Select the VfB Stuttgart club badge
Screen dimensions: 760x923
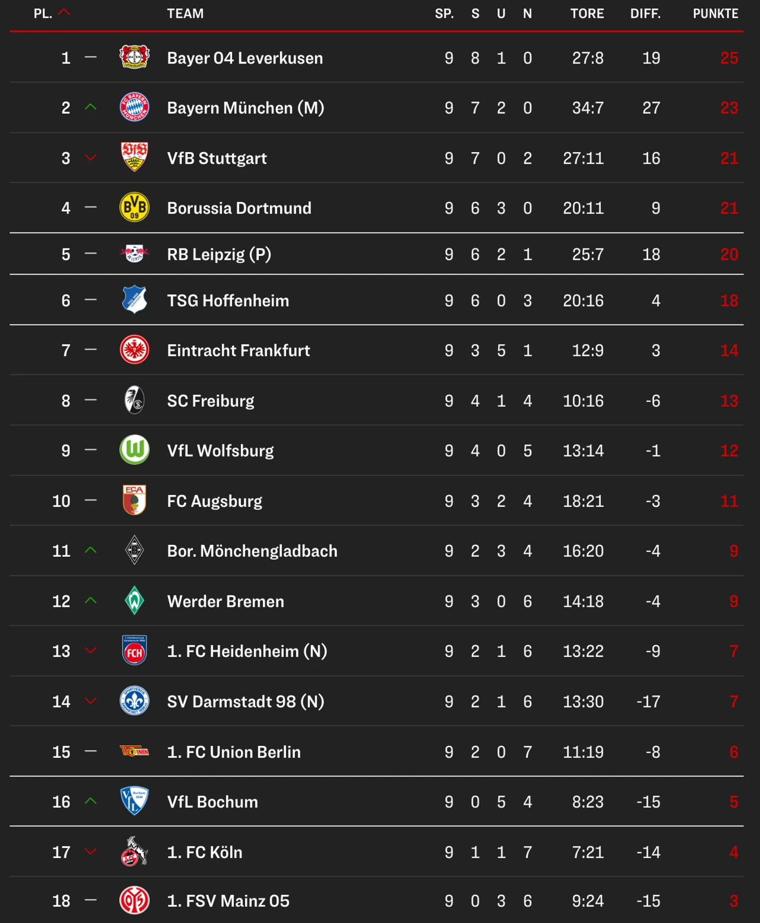[134, 157]
